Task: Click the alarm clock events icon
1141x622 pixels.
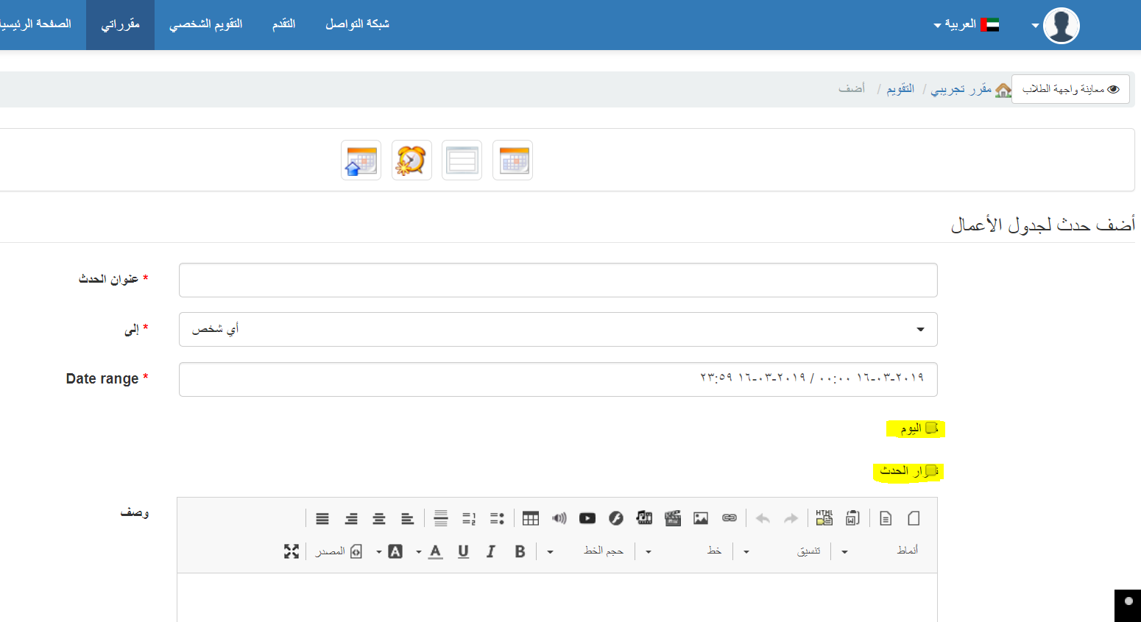Action: [x=411, y=160]
